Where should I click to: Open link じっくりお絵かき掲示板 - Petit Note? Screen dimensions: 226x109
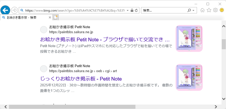81,79
